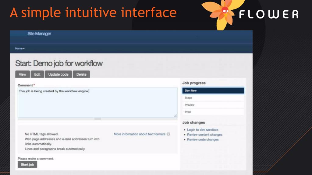This screenshot has height=175, width=312.
Task: Select the Dev: New progress step
Action: 213,91
